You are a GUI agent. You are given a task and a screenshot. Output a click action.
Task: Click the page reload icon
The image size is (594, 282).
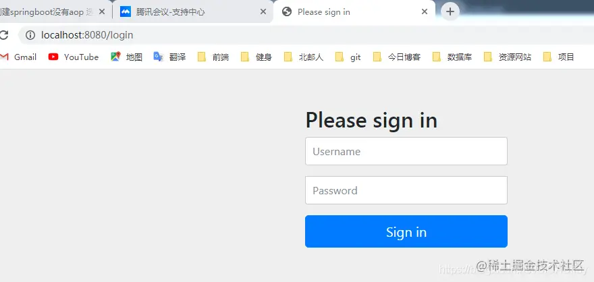pos(3,35)
